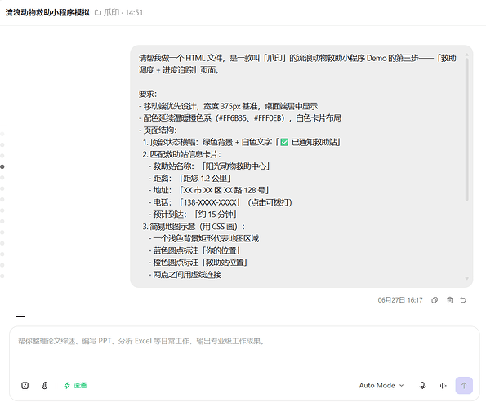Click the audio waveform icon
This screenshot has width=486, height=407.
pos(444,385)
